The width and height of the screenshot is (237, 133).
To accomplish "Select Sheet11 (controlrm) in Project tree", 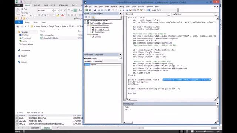I will (102, 28).
